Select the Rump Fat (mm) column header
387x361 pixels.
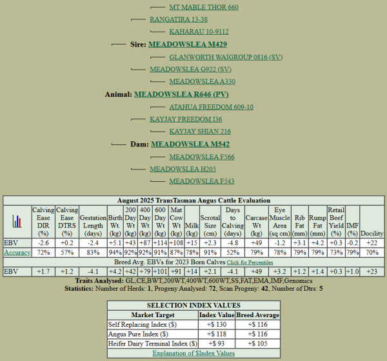[x=317, y=222]
